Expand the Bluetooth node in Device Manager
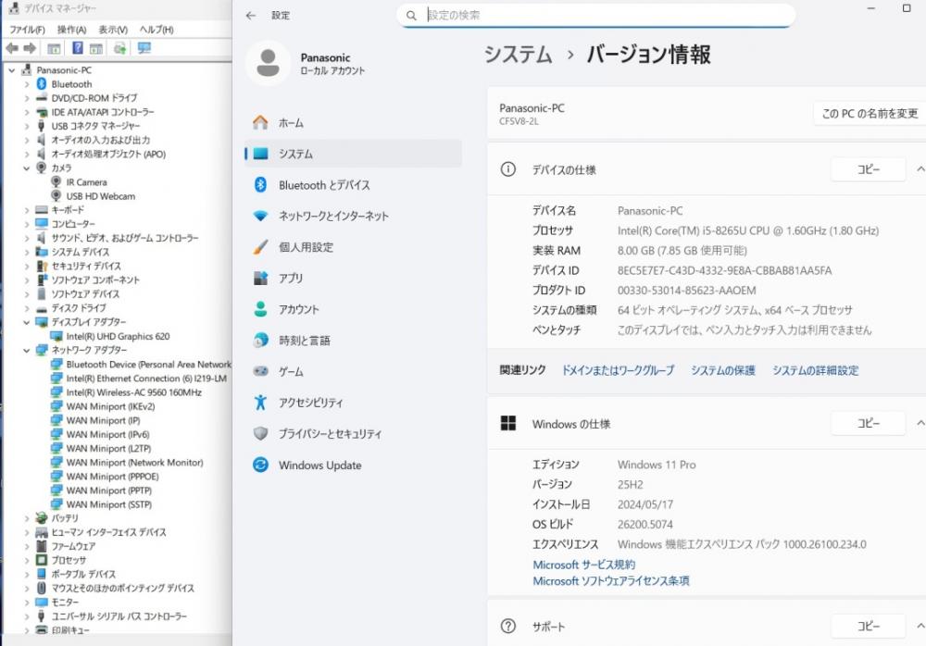Image resolution: width=926 pixels, height=646 pixels. coord(27,84)
